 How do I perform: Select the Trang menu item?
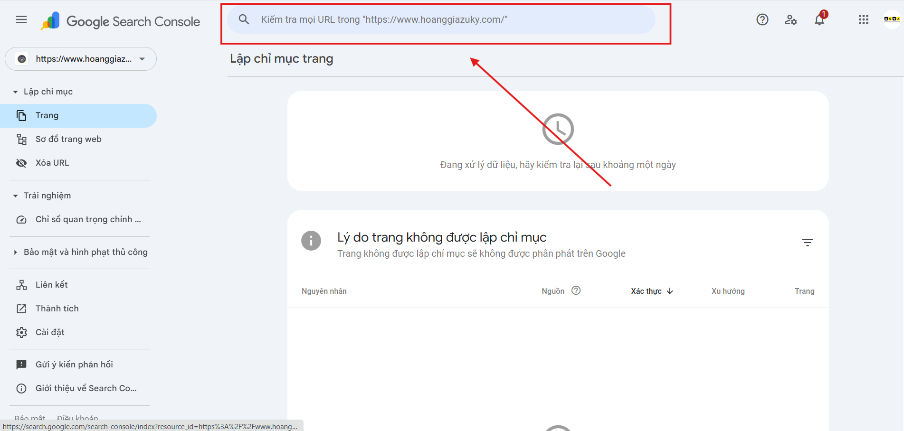[x=78, y=115]
